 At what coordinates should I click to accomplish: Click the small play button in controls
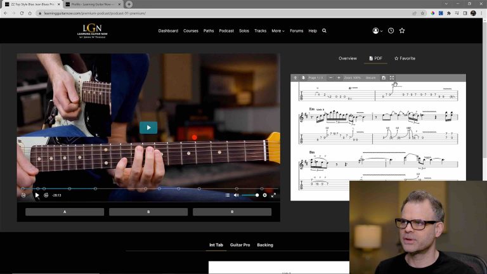coord(37,195)
